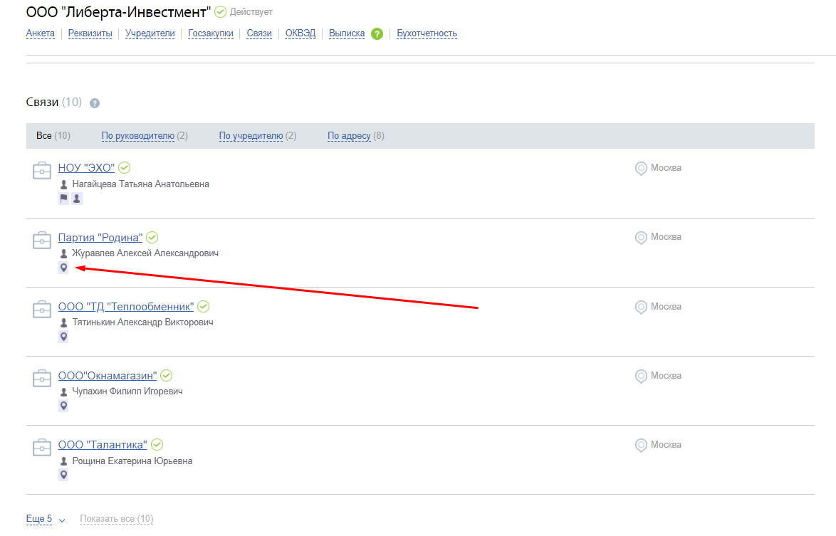
Task: Open ООО"Окнамагазин" company page
Action: tap(107, 376)
